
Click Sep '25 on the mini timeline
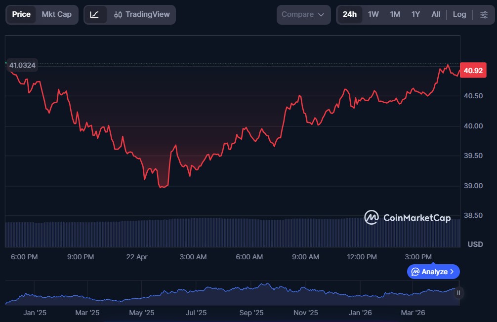pyautogui.click(x=251, y=313)
